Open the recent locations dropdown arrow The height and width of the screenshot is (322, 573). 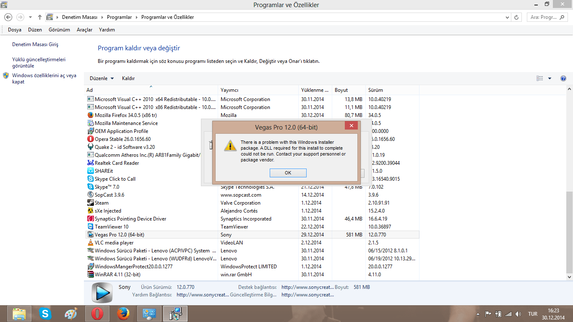[x=30, y=17]
